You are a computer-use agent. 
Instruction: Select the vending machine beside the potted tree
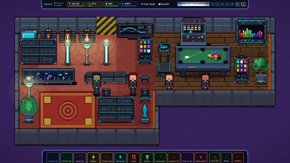pyautogui.click(x=242, y=70)
